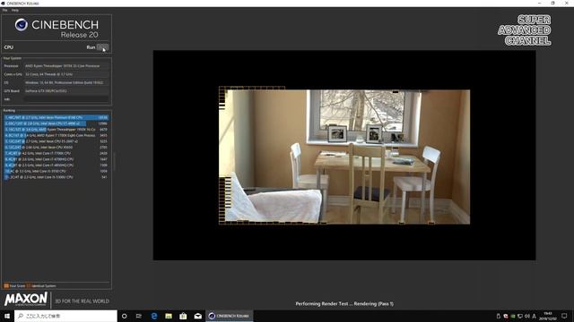Click the OS value field
The width and height of the screenshot is (574, 322).
[x=66, y=83]
